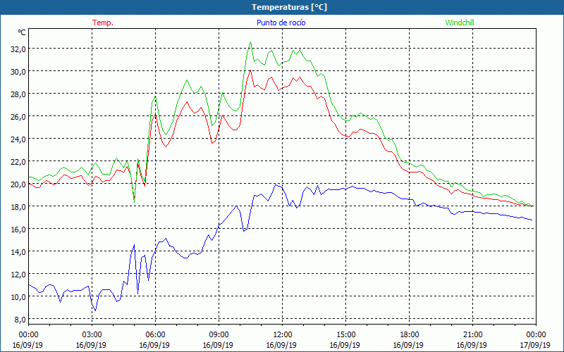Click the 12,0 y-axis value
The width and height of the screenshot is (564, 352).
pyautogui.click(x=18, y=275)
